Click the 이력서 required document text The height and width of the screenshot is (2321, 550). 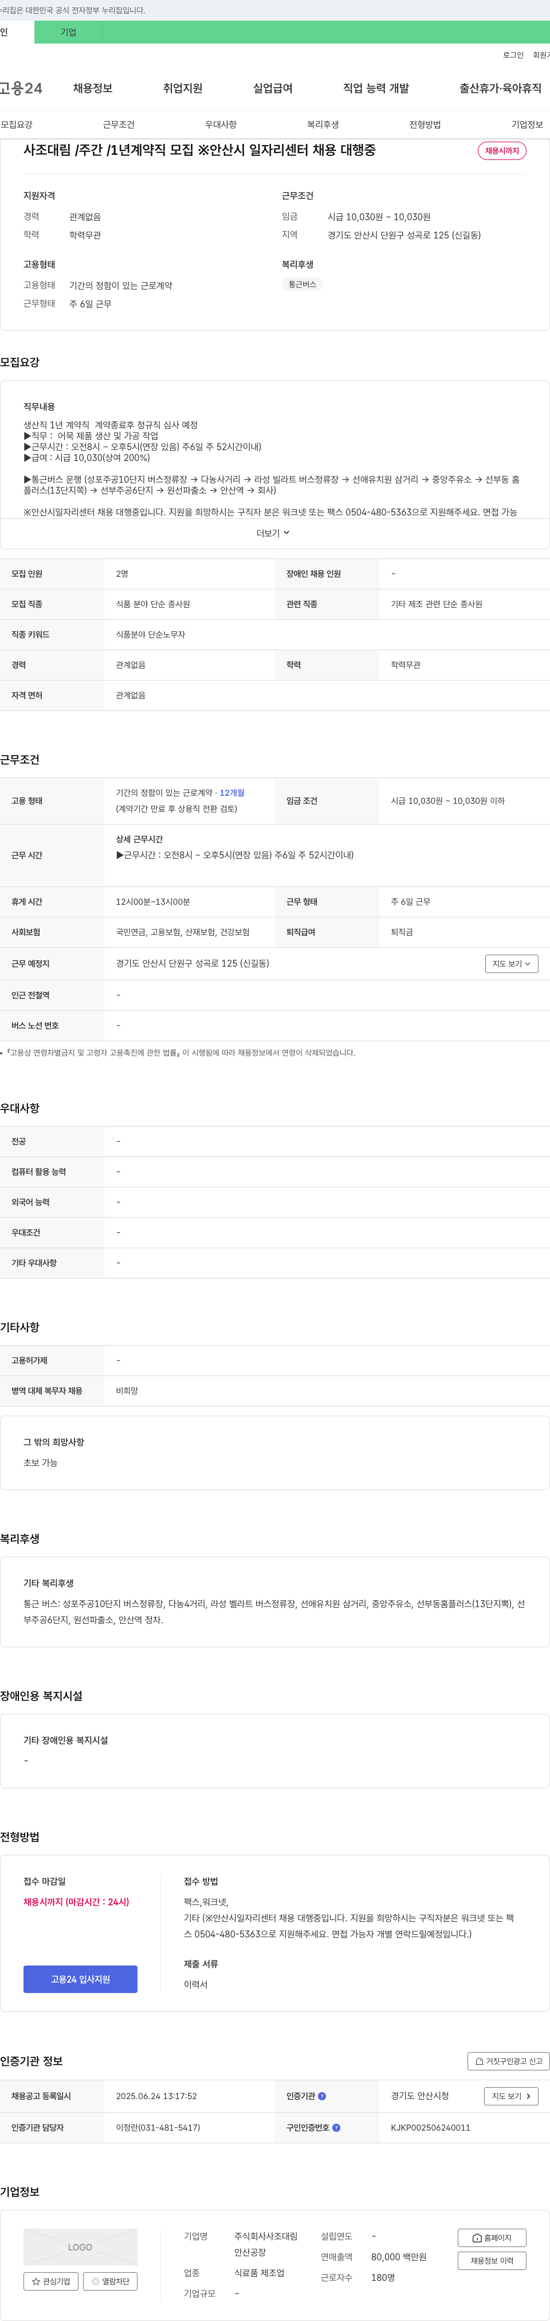pos(195,1984)
